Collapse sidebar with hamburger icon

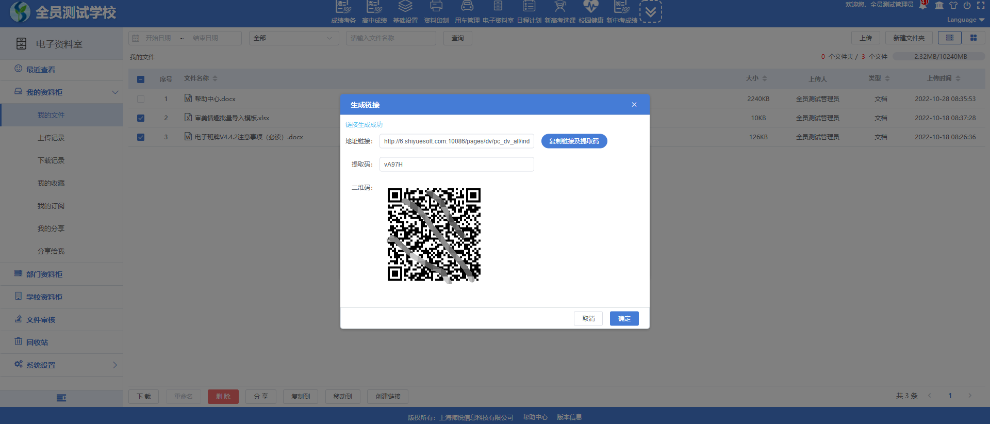61,398
